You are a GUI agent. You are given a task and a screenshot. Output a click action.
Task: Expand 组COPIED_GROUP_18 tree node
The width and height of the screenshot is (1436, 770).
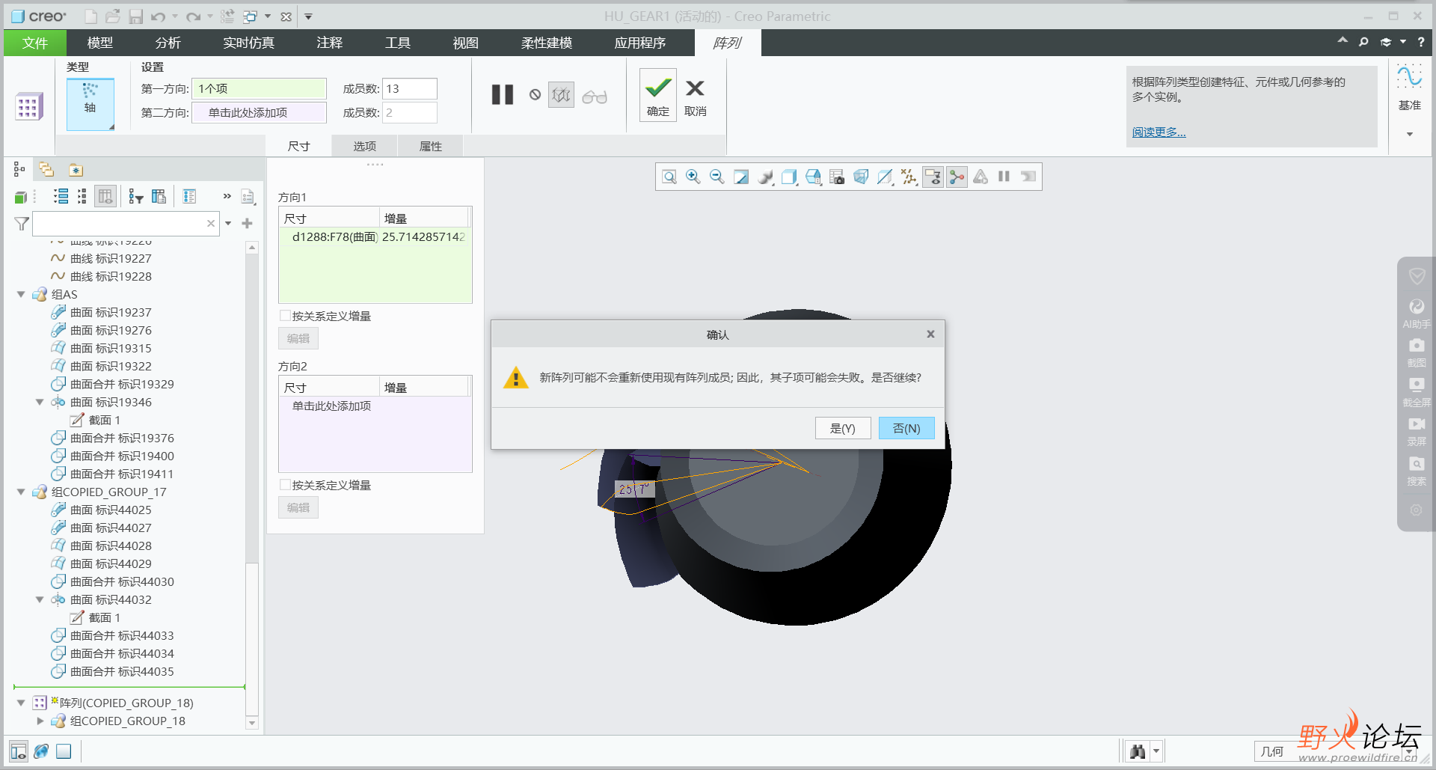tap(40, 721)
